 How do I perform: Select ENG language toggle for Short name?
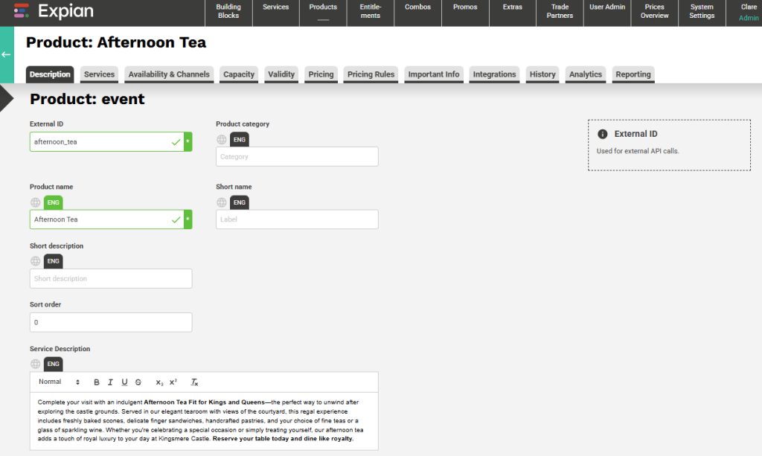239,202
